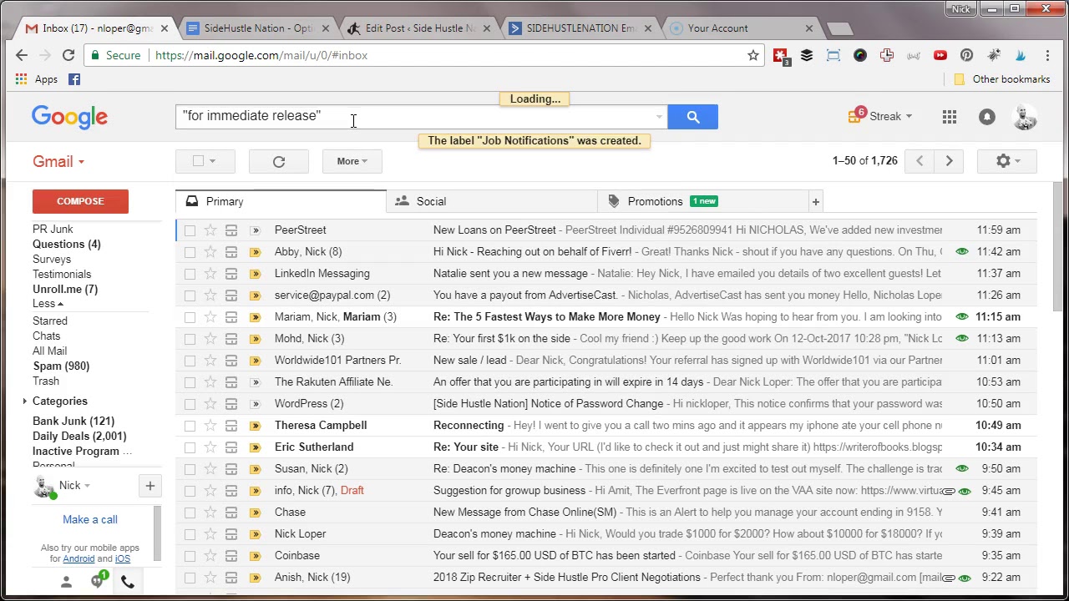This screenshot has width=1069, height=601.
Task: Select the service@paypal.com email checkbox
Action: [x=190, y=295]
